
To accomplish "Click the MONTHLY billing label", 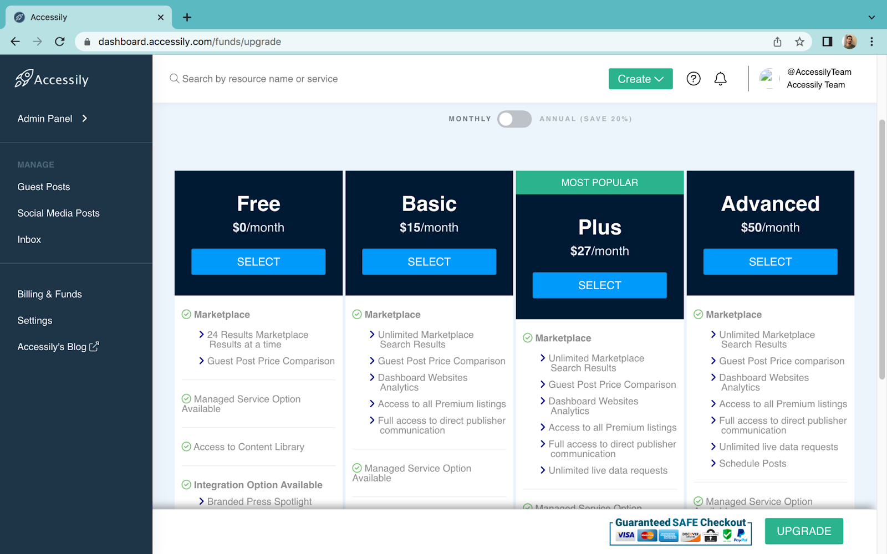I will (x=470, y=119).
